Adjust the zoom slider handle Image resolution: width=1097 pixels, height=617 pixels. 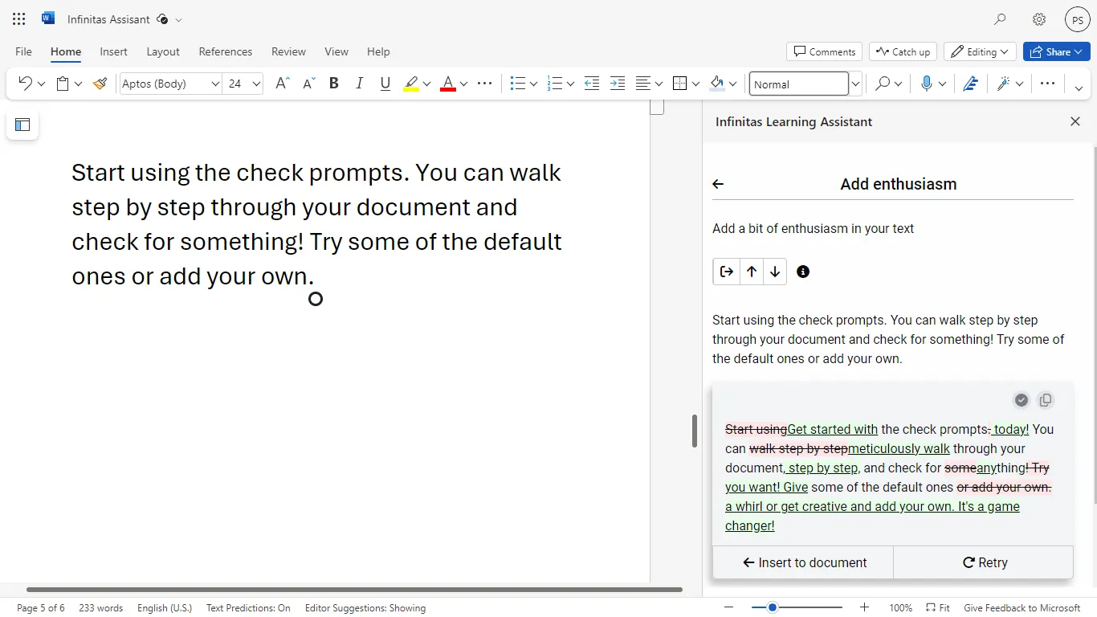click(773, 607)
